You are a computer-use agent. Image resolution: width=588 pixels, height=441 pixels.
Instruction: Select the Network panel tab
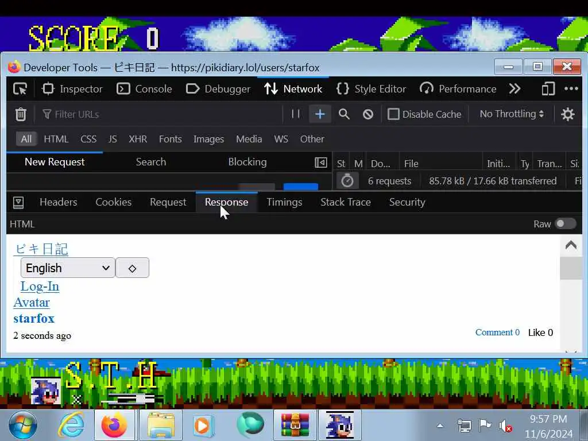293,89
